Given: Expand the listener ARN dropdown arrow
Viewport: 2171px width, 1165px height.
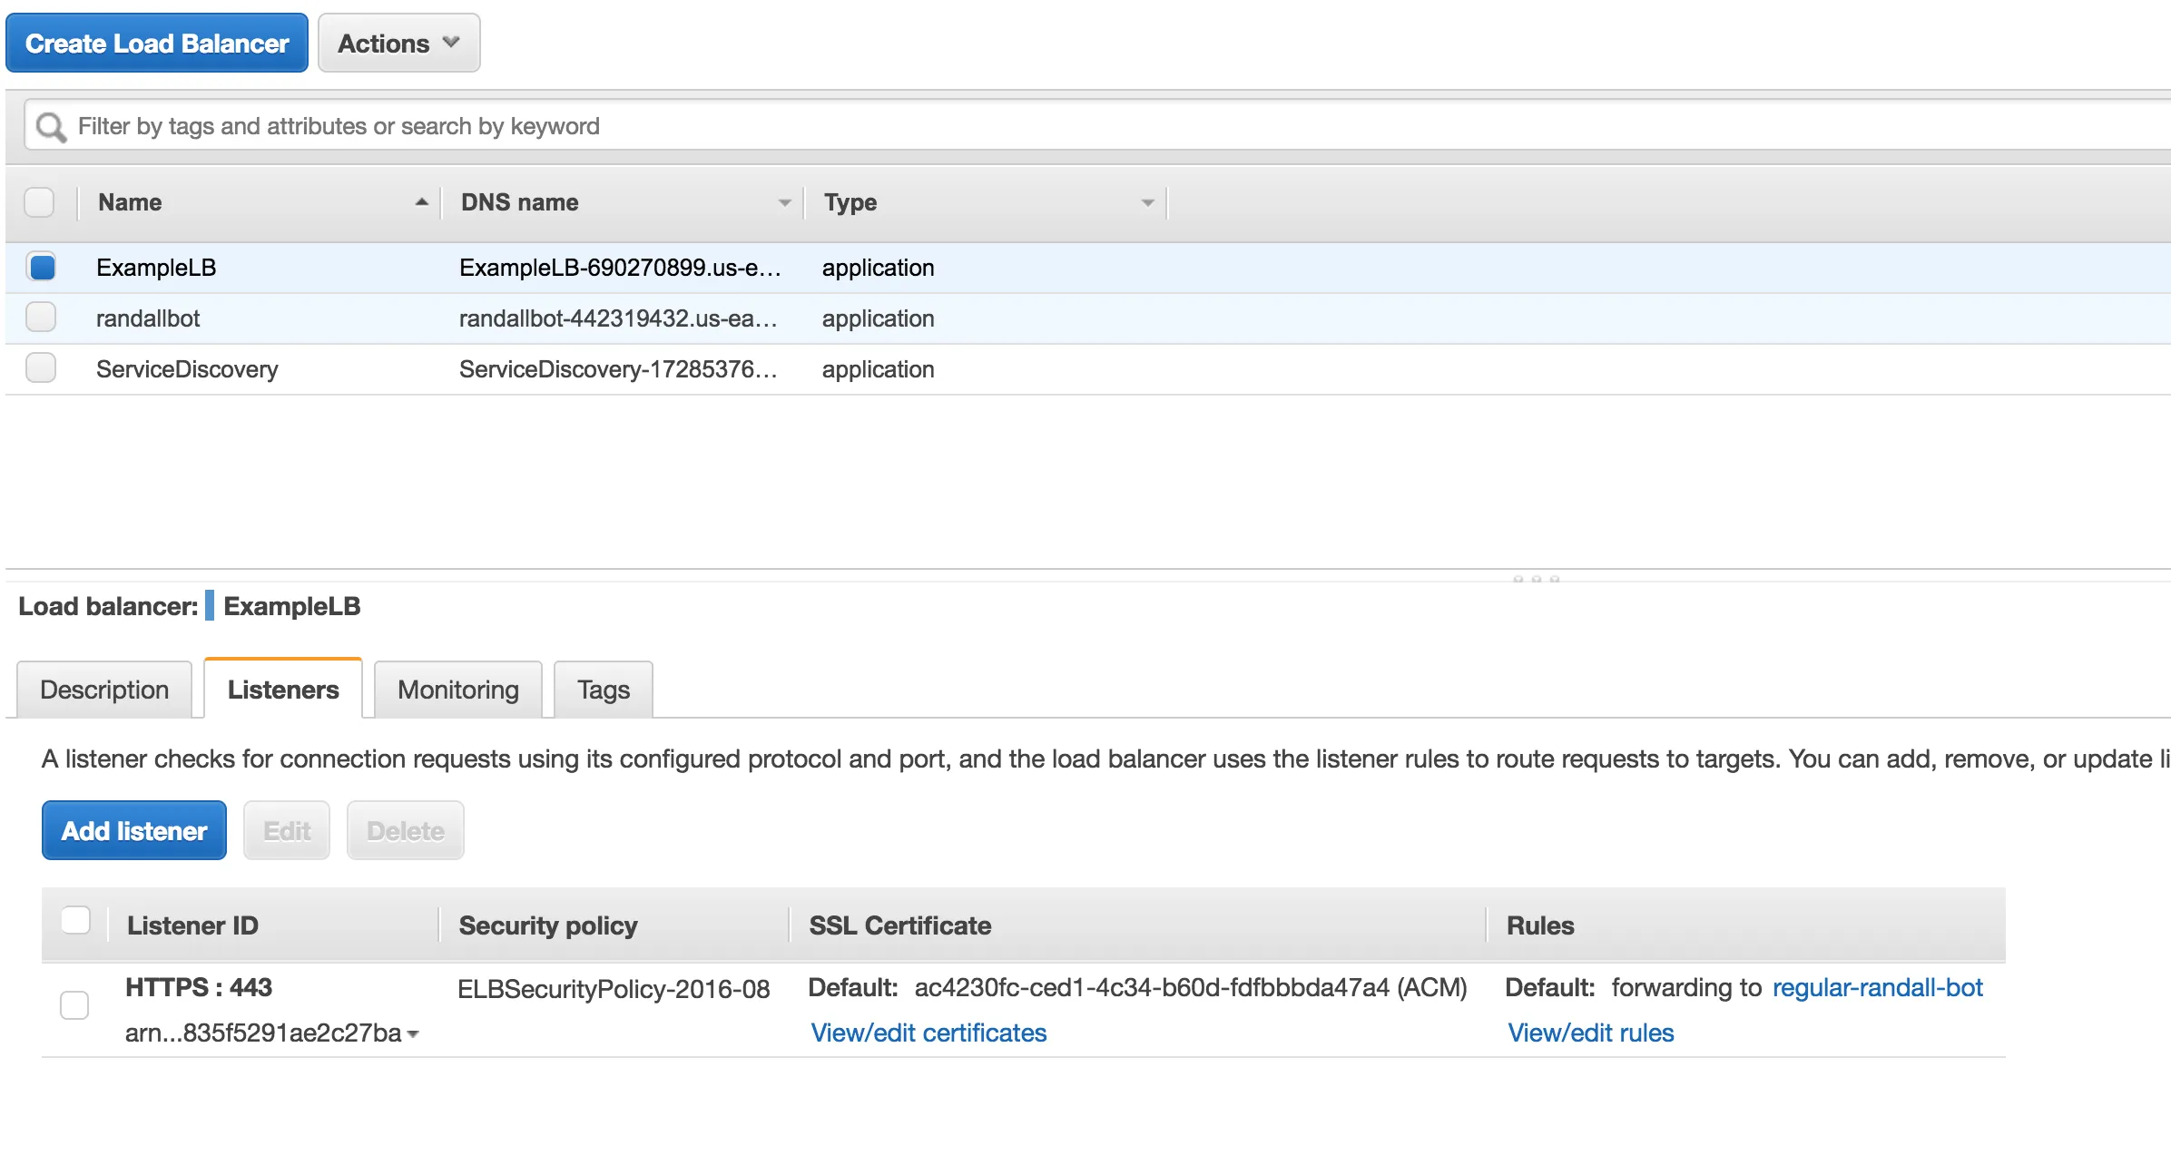Looking at the screenshot, I should click(x=414, y=1034).
